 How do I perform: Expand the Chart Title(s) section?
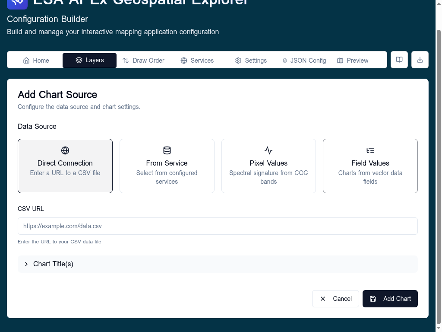click(218, 264)
